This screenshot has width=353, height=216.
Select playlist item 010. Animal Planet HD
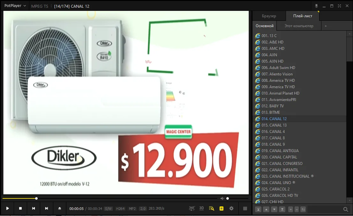(299, 93)
